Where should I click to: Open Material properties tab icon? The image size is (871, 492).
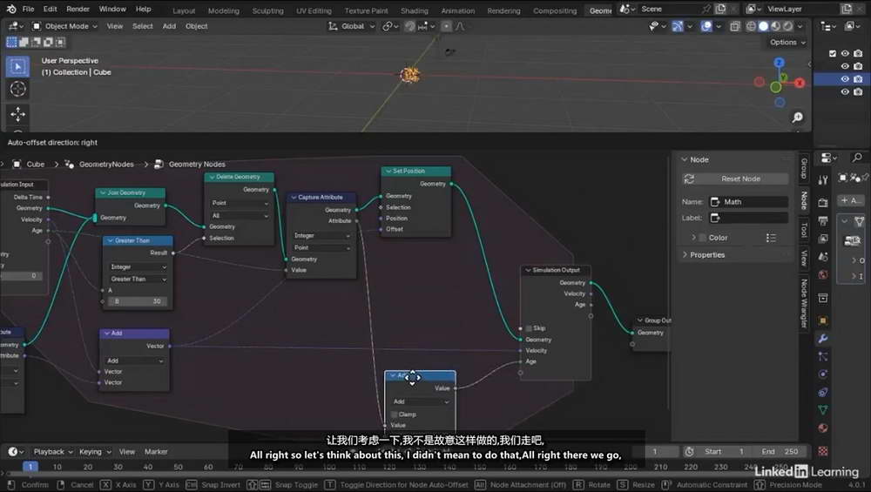823,428
